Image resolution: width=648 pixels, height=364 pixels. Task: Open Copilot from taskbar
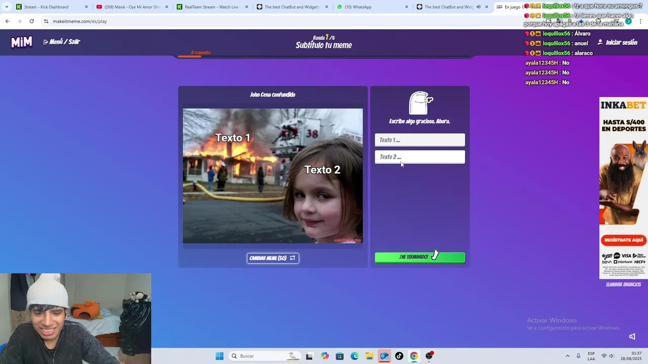pos(325,356)
